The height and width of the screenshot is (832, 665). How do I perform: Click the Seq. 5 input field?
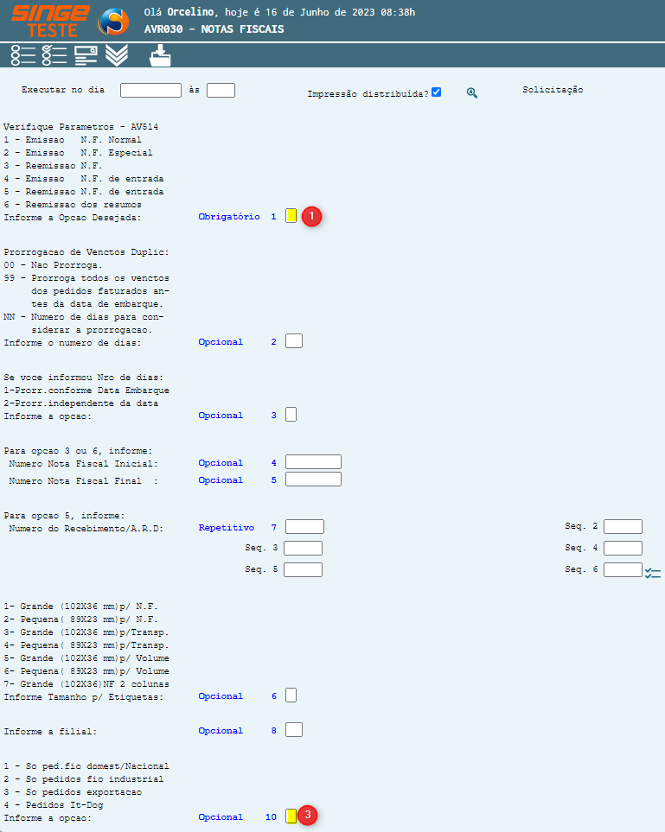click(304, 569)
